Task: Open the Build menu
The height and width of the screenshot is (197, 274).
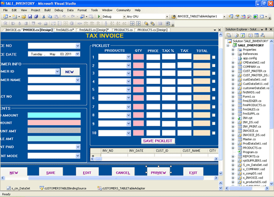Action: click(x=47, y=10)
